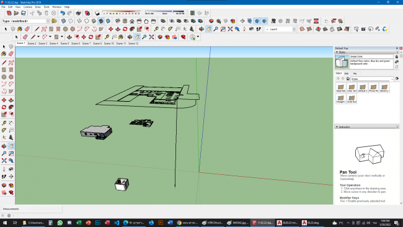
Task: Click the In Model home icon in Styles
Action: [348, 79]
